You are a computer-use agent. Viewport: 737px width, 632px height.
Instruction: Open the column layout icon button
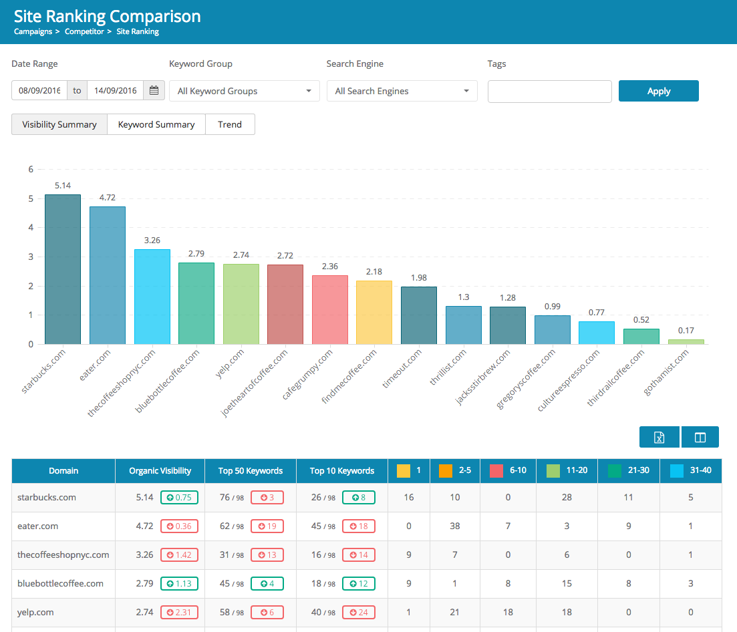tap(700, 437)
